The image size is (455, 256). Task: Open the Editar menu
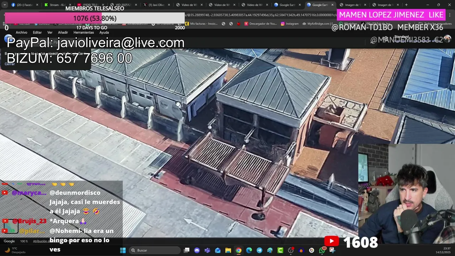click(x=37, y=32)
